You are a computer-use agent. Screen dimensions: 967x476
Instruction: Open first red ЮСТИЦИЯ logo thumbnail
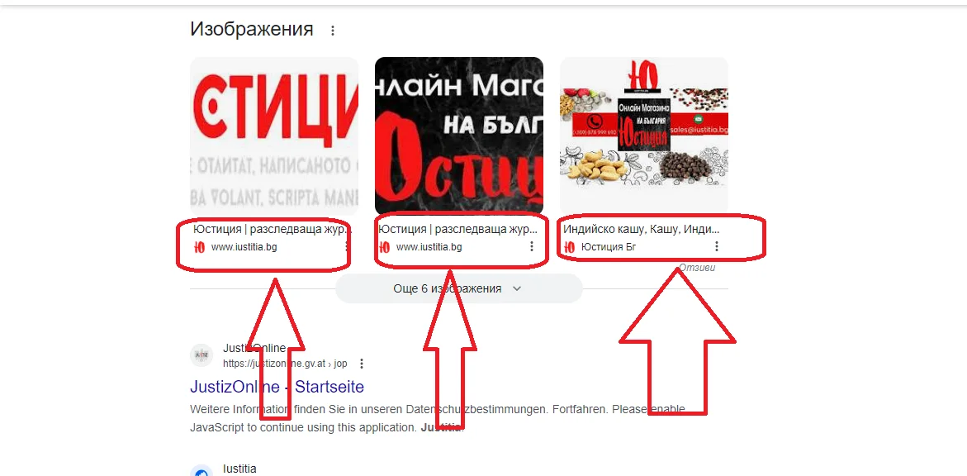[274, 136]
